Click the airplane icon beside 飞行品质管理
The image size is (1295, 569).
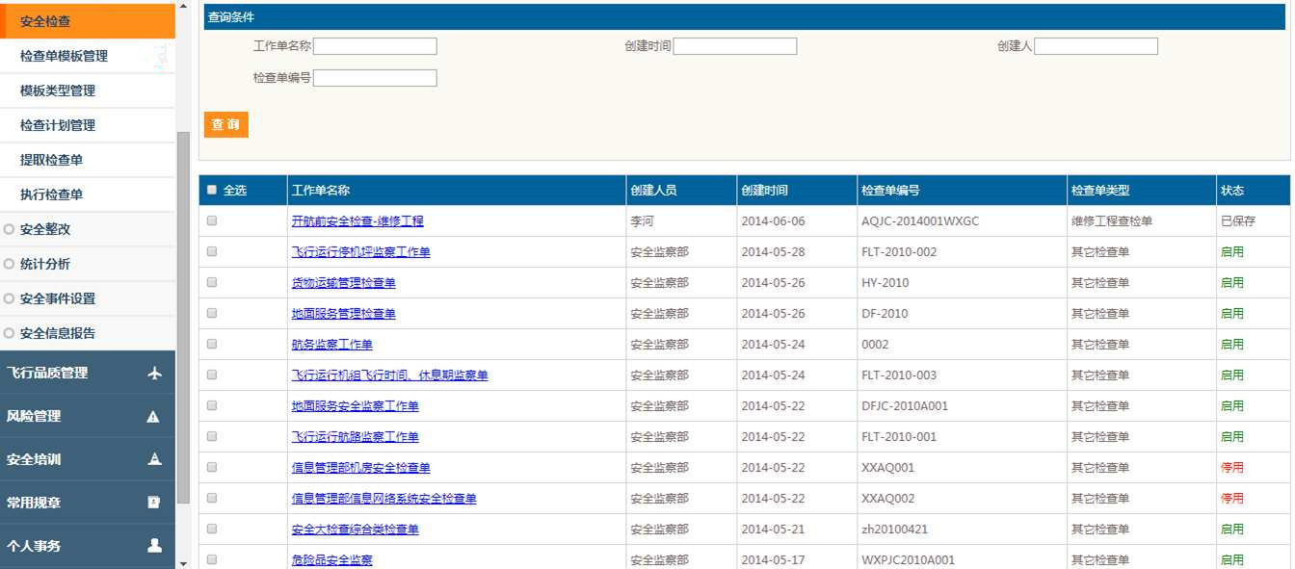pyautogui.click(x=154, y=374)
